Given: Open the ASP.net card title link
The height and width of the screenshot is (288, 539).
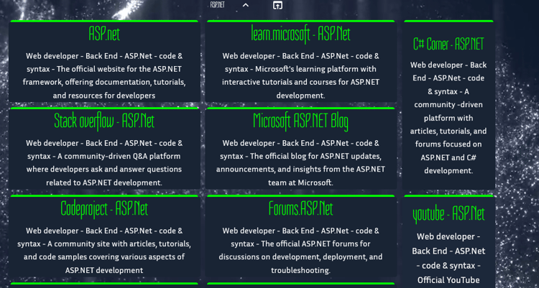Looking at the screenshot, I should coord(104,34).
